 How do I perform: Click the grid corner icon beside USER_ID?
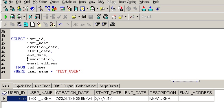click(4, 93)
